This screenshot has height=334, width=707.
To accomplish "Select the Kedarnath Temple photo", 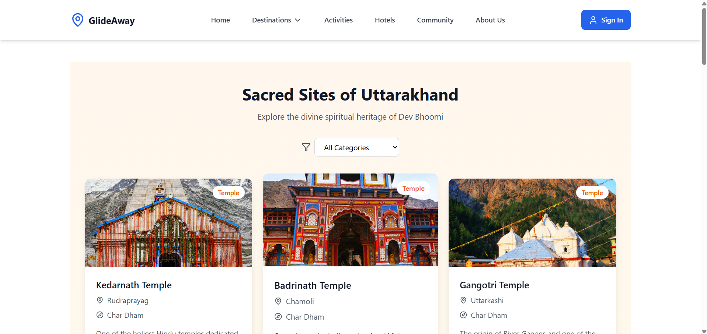I will click(x=169, y=223).
